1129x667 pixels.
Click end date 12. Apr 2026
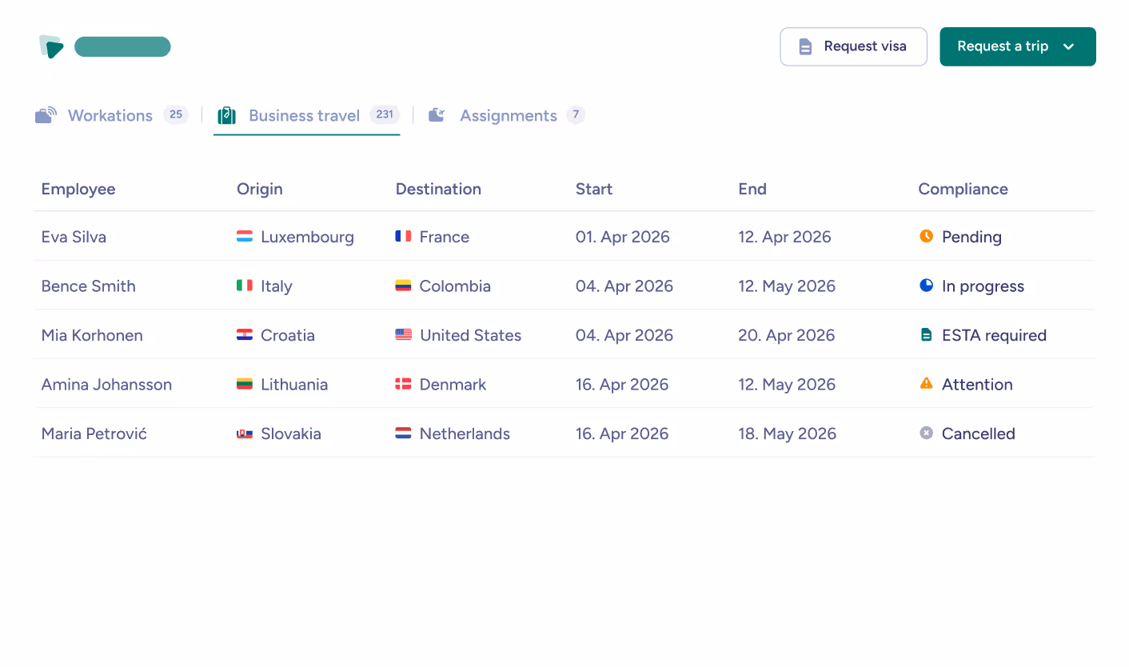pyautogui.click(x=784, y=237)
